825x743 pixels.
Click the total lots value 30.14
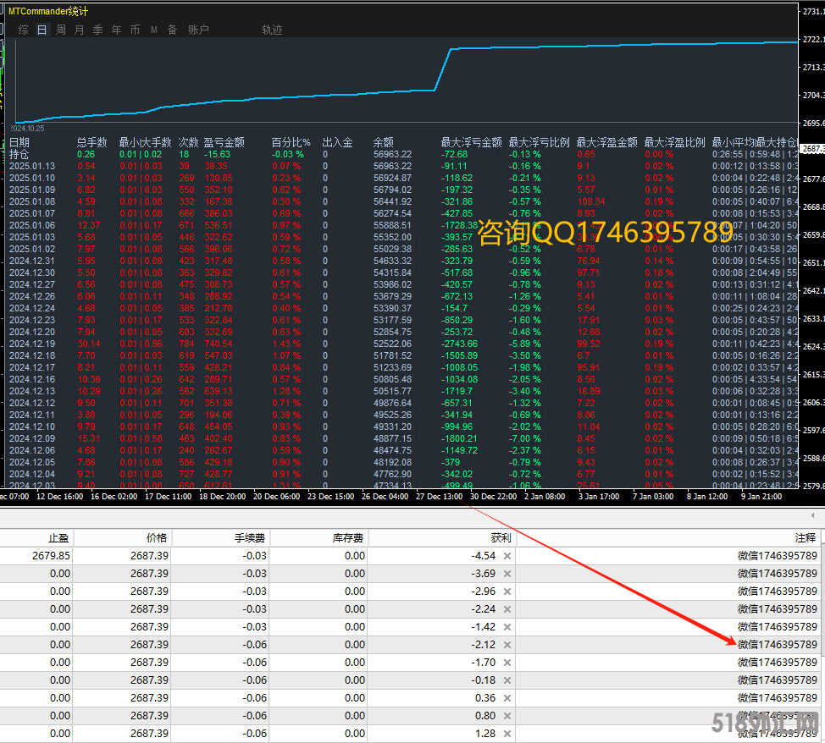tap(89, 344)
